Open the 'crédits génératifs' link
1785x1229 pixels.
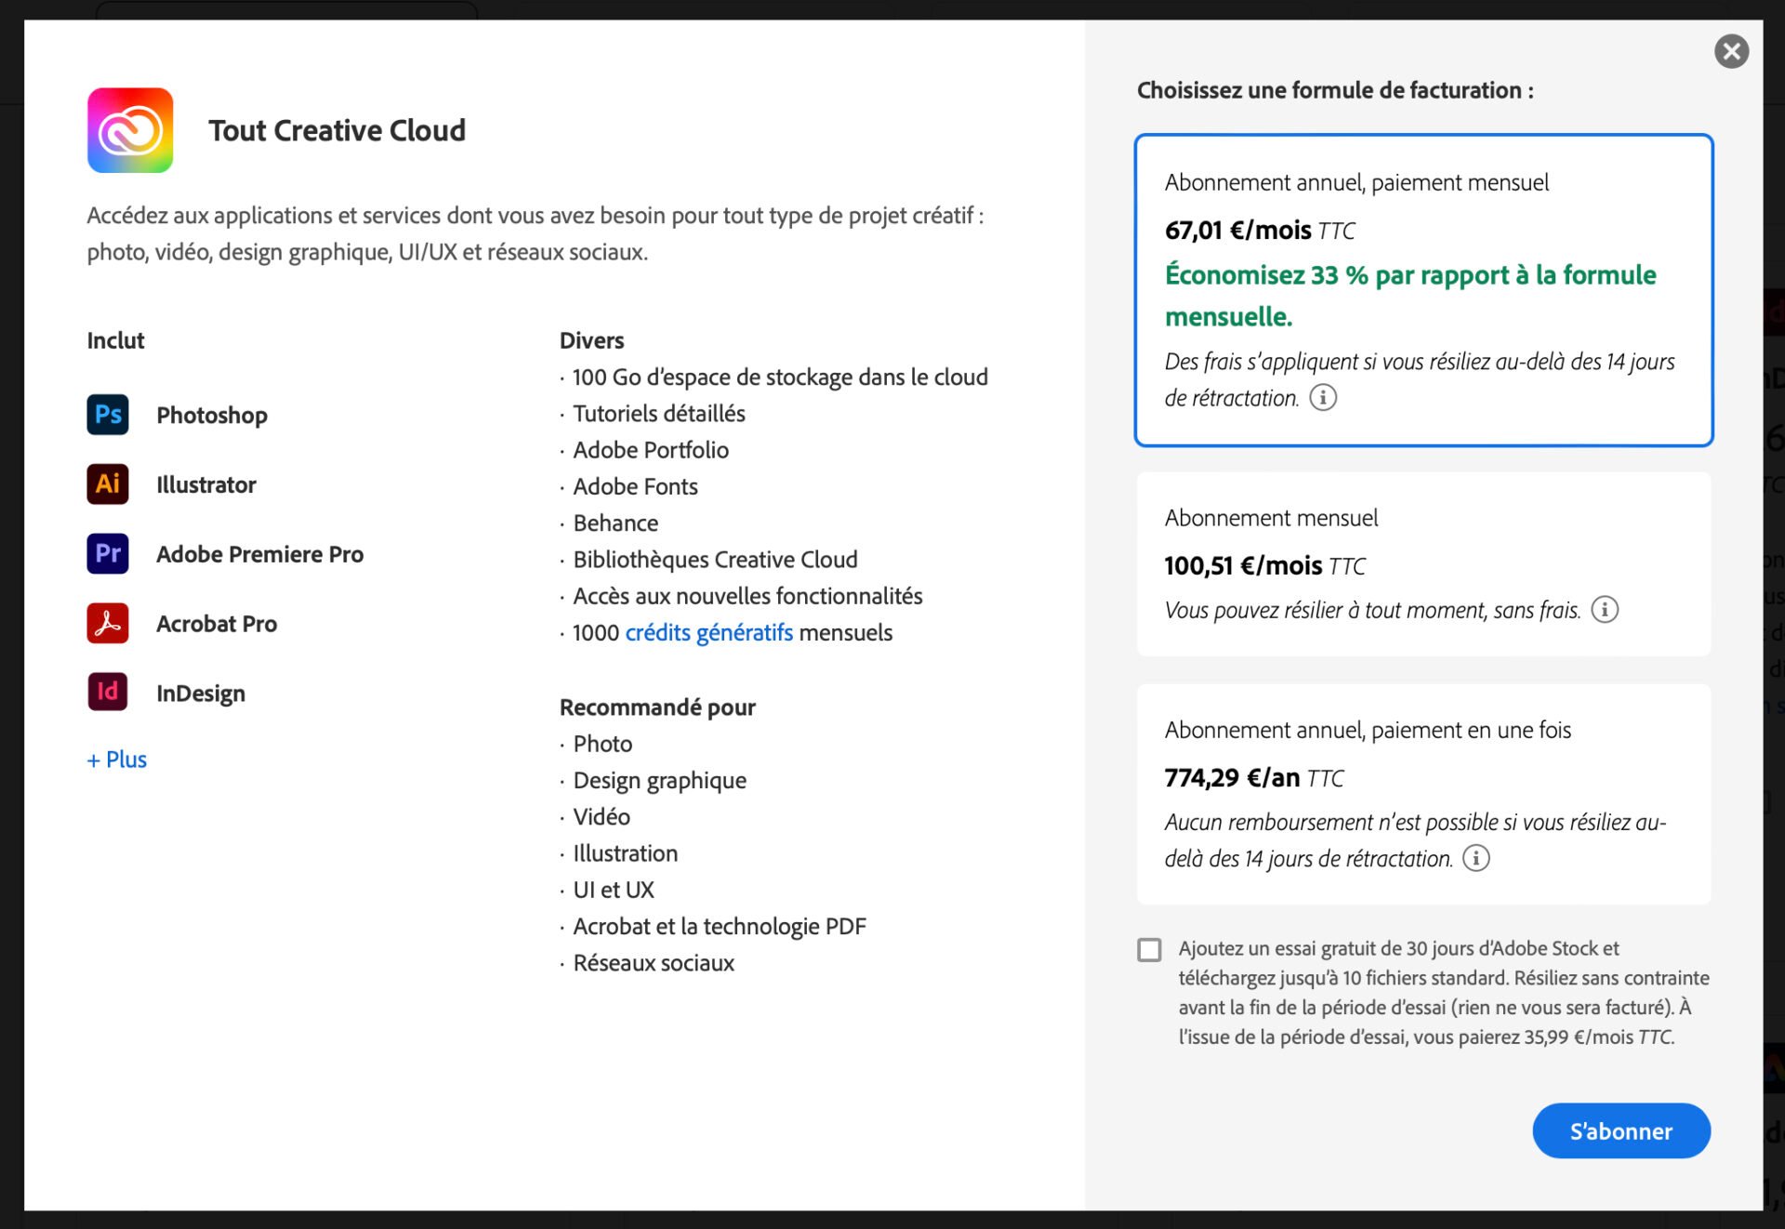click(709, 633)
